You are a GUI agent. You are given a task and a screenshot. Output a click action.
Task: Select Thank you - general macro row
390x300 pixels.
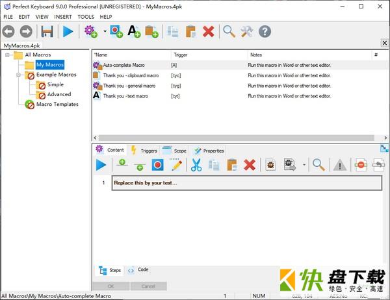[240, 86]
